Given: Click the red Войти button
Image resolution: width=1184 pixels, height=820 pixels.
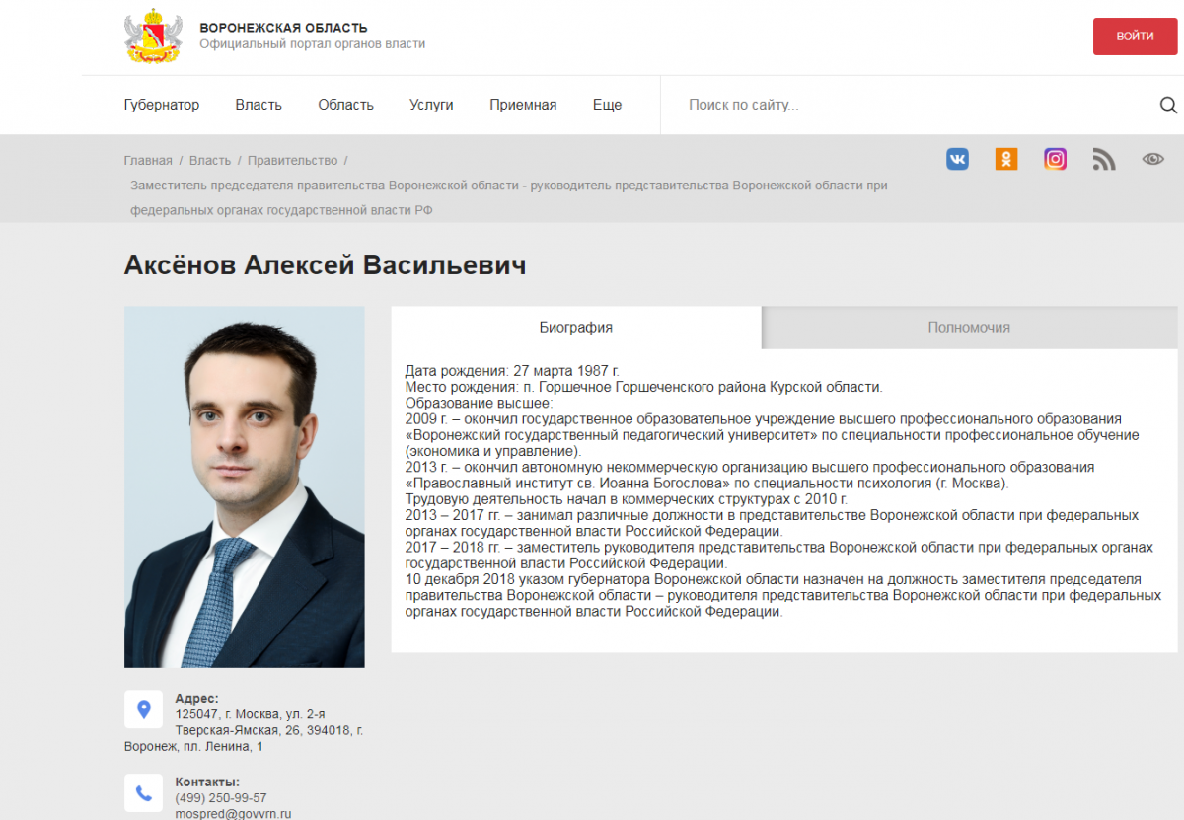Looking at the screenshot, I should 1135,37.
